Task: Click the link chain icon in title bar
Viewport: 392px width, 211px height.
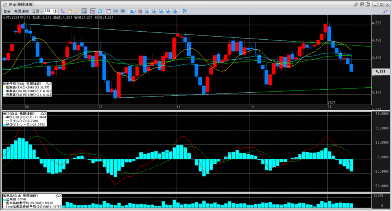Action: click(x=356, y=5)
